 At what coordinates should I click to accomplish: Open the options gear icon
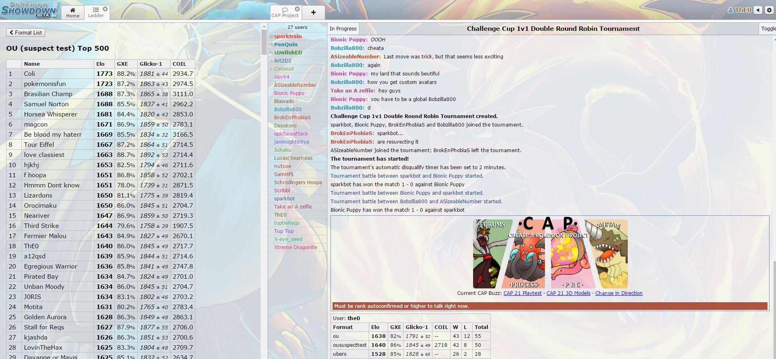pos(769,10)
